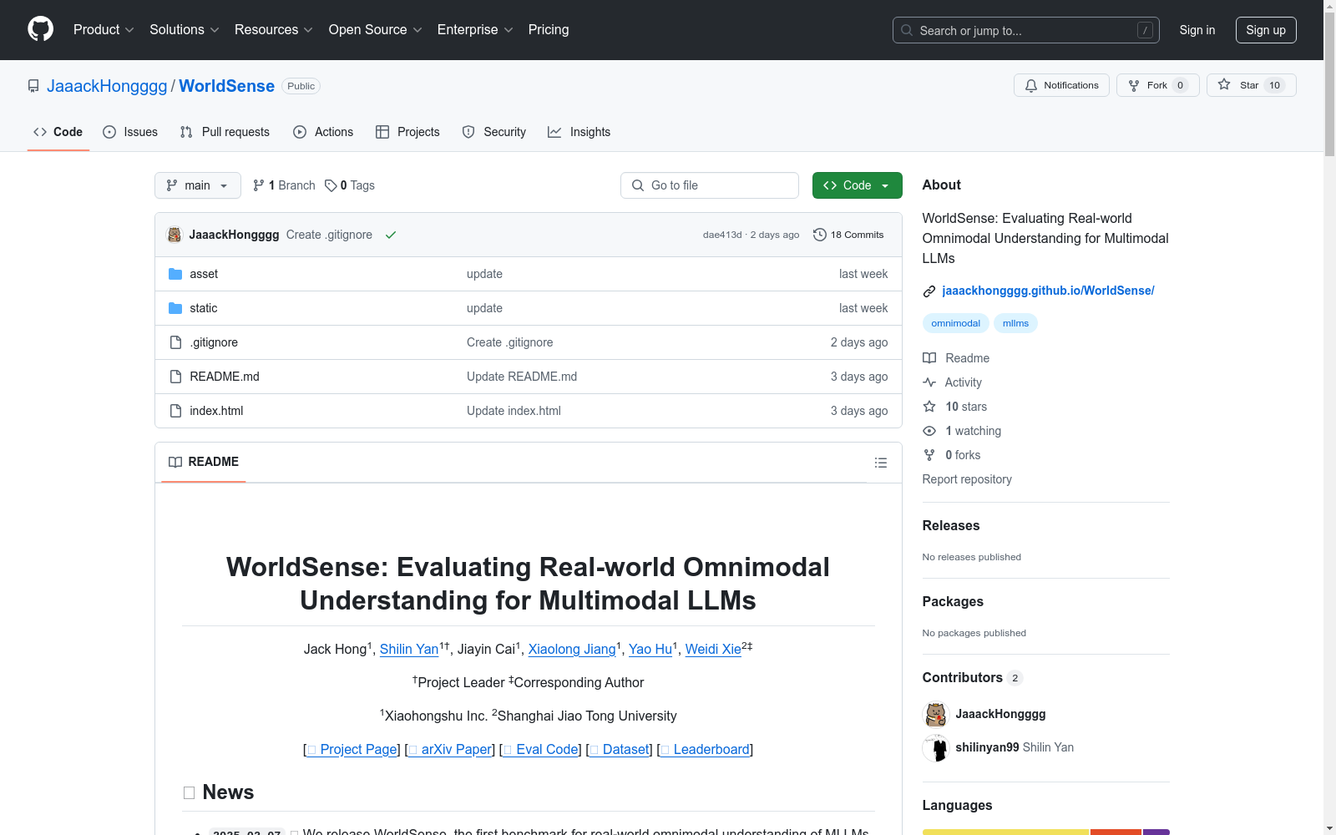Open the Dataset link in README

[619, 749]
